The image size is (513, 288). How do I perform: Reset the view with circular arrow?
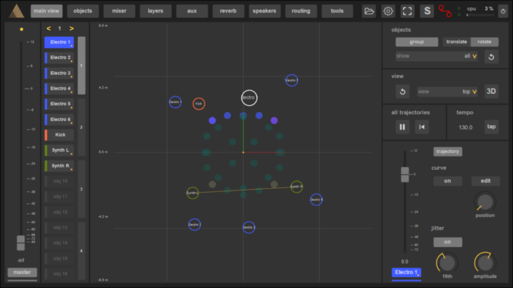coord(402,92)
